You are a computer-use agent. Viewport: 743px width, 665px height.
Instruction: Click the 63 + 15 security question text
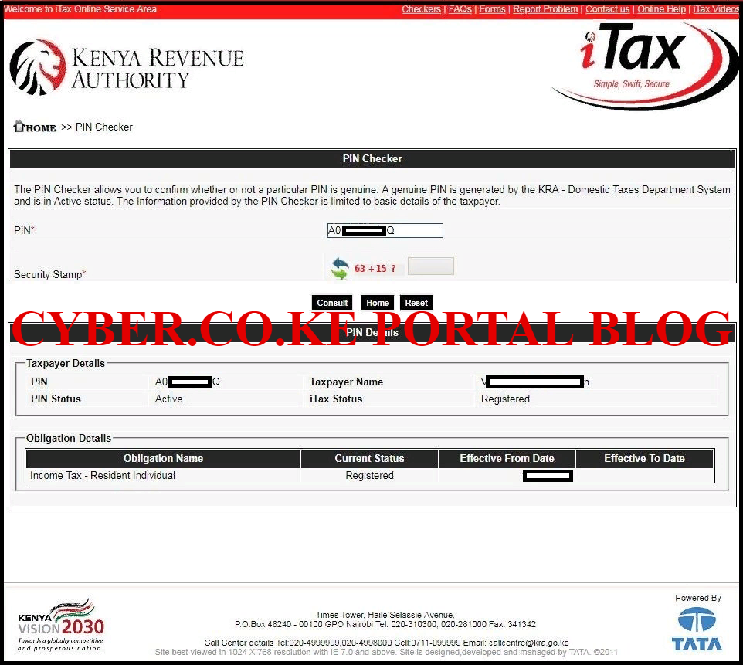tap(375, 269)
